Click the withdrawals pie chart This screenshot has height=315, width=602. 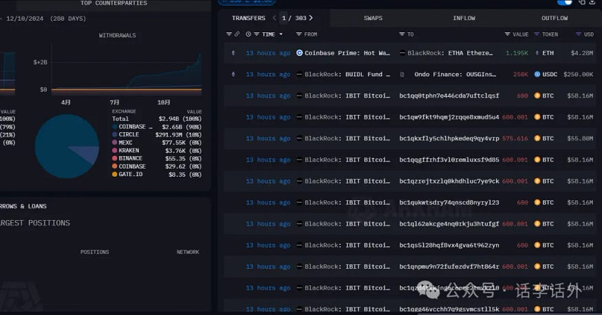(x=67, y=146)
